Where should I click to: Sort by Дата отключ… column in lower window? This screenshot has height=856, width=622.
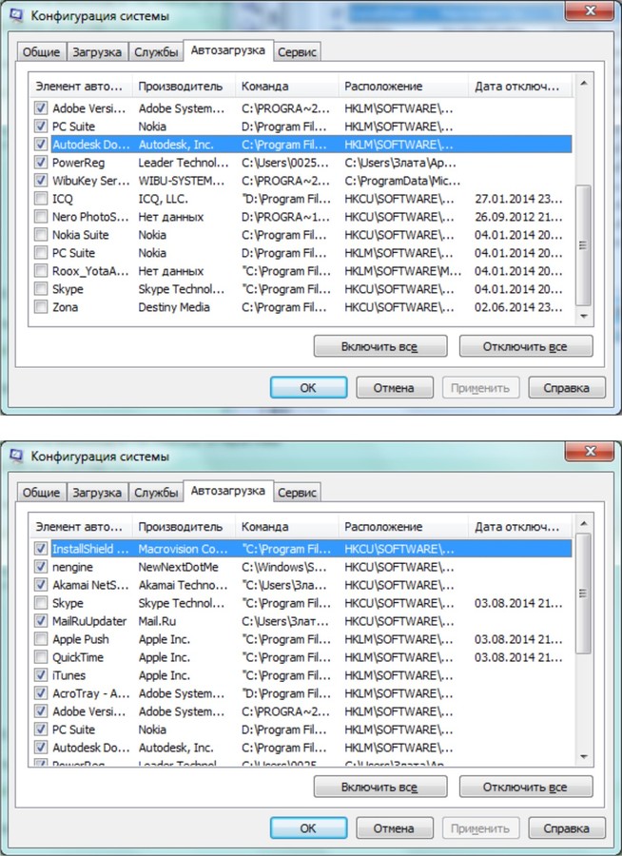tap(520, 526)
